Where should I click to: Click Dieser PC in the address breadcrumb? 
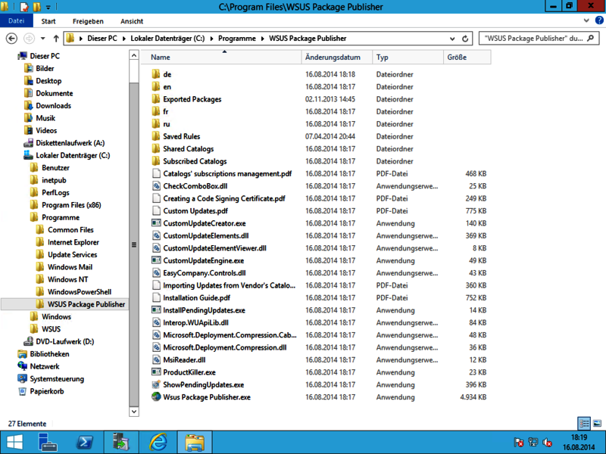[x=102, y=39]
